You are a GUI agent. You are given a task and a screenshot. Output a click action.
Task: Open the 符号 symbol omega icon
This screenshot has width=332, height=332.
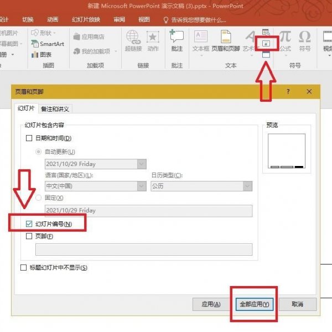pyautogui.click(x=305, y=38)
